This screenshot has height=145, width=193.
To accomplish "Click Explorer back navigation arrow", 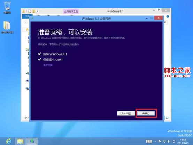I will [26, 22].
